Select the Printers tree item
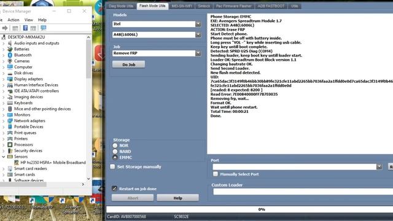This screenshot has width=393, height=221. (21, 139)
